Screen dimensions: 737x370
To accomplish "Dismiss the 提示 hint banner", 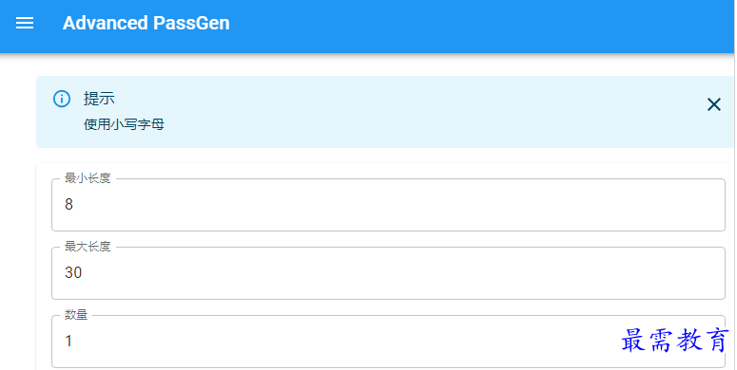I will pyautogui.click(x=714, y=104).
